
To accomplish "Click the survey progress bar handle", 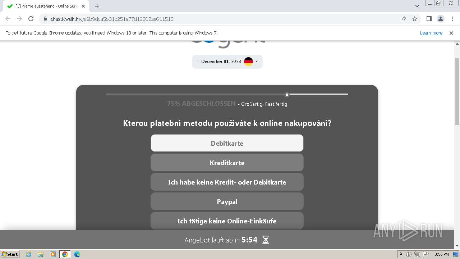I will [x=287, y=95].
